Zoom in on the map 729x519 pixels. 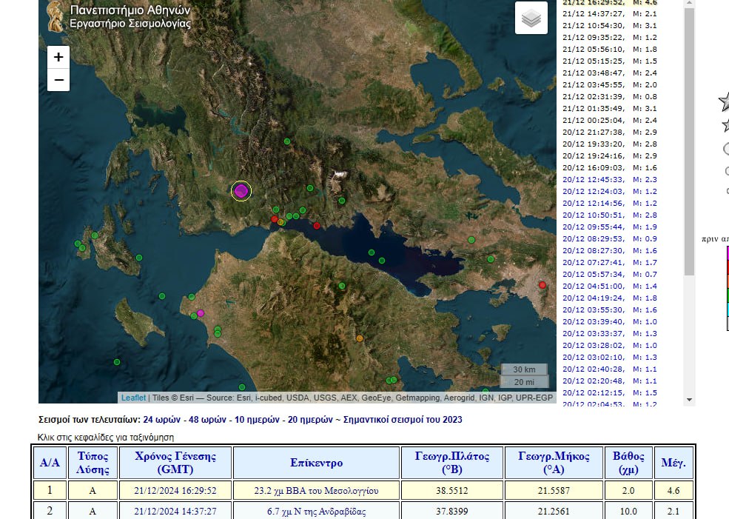[58, 57]
